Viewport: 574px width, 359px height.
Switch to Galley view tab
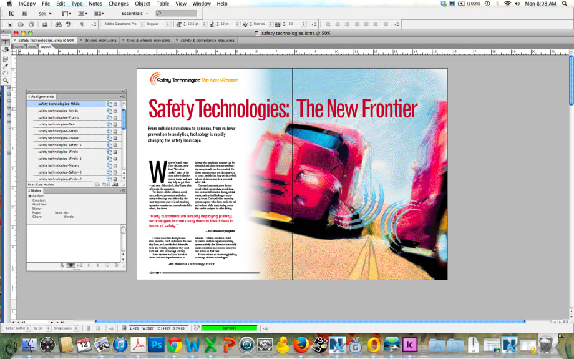pyautogui.click(x=19, y=47)
